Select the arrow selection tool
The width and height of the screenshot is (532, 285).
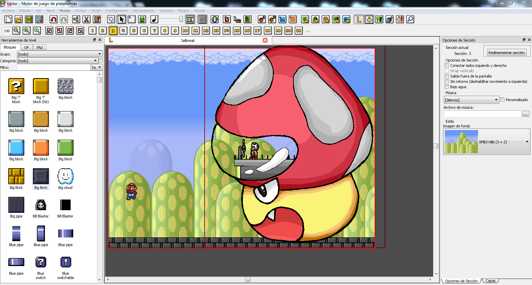121,19
